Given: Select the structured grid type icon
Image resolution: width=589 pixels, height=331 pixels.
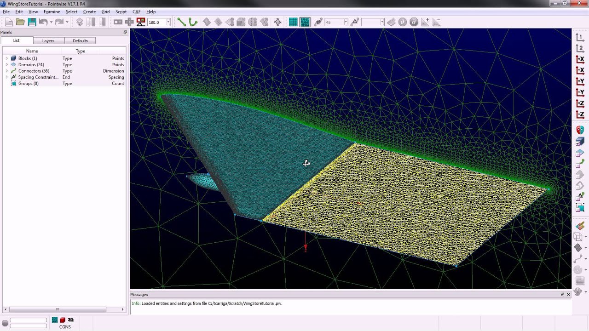Looking at the screenshot, I should pos(293,22).
